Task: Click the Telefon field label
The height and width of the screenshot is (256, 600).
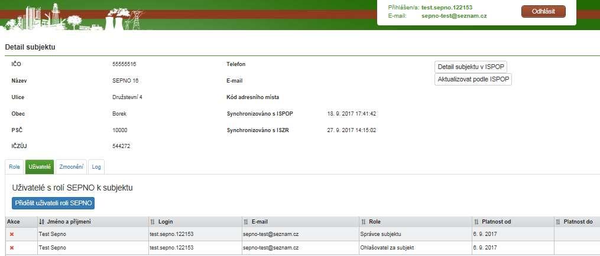Action: click(236, 64)
